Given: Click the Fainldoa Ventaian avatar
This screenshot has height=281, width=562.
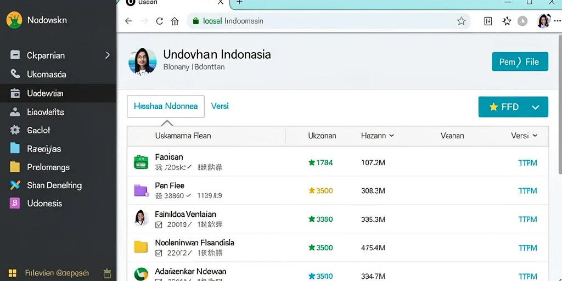Looking at the screenshot, I should [x=140, y=218].
